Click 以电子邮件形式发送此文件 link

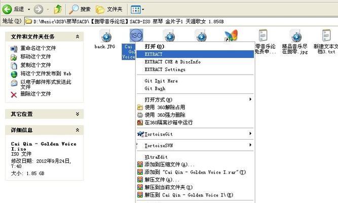click(46, 84)
